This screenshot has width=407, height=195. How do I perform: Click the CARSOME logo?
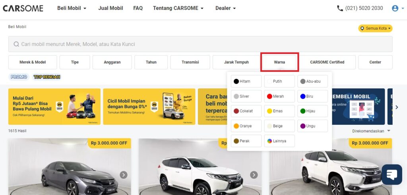click(23, 8)
